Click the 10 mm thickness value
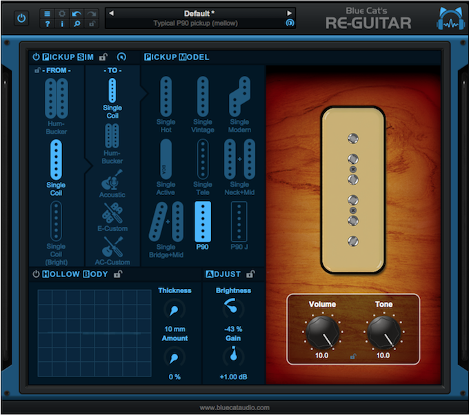Viewport: 469px width, 415px height. click(x=174, y=329)
